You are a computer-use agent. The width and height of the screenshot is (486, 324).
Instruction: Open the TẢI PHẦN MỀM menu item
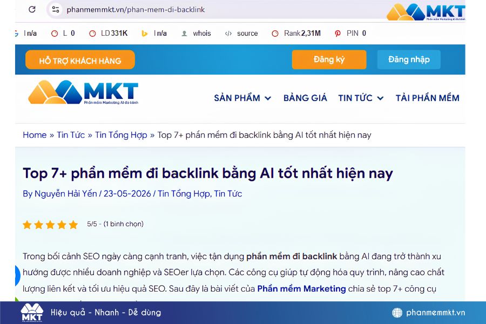(428, 98)
